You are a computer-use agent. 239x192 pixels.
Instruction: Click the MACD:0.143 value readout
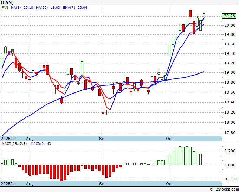41,144
